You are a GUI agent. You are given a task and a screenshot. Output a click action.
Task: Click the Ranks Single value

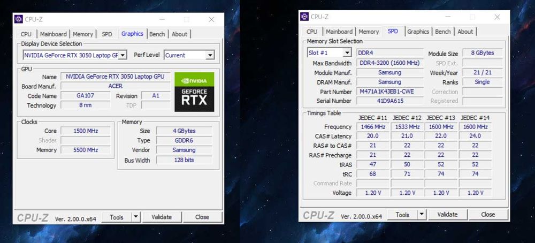(x=482, y=82)
